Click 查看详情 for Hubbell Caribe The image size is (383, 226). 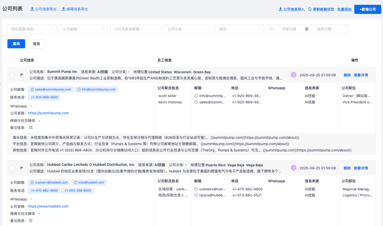pyautogui.click(x=361, y=168)
